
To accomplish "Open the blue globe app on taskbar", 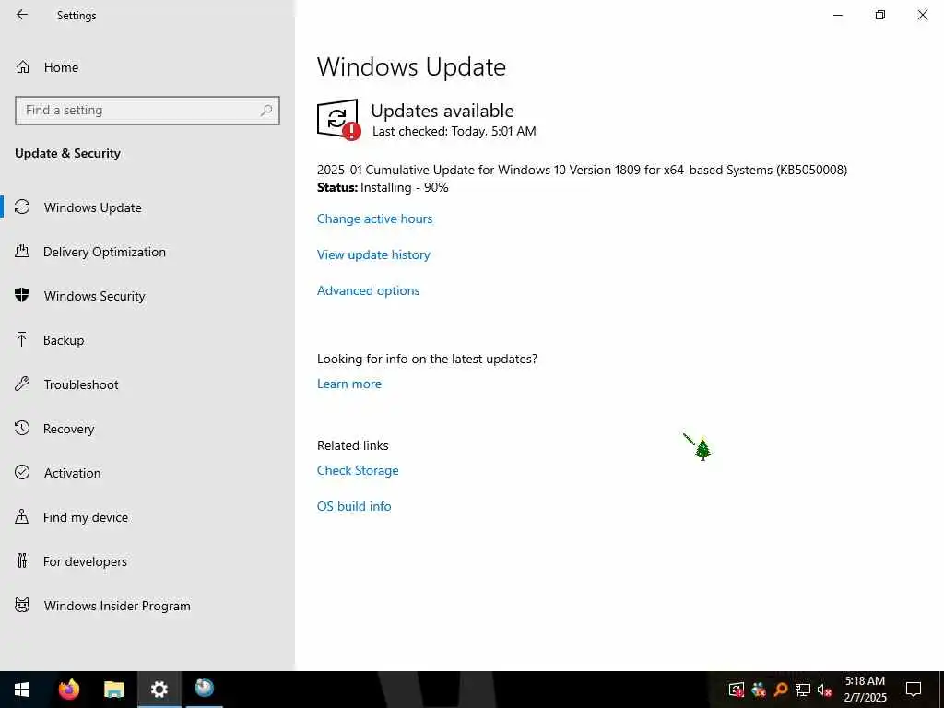I will (204, 688).
